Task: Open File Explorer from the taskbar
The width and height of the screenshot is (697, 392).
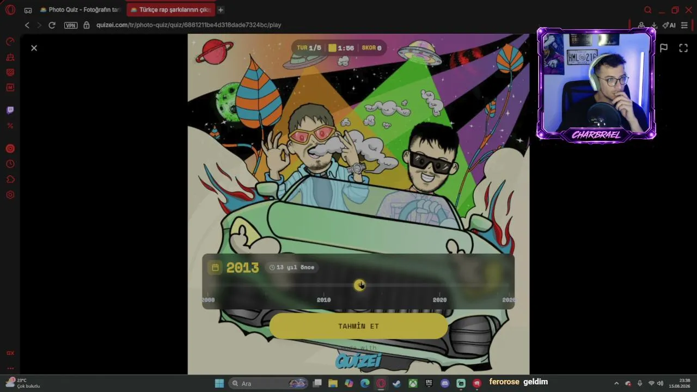Action: click(333, 383)
